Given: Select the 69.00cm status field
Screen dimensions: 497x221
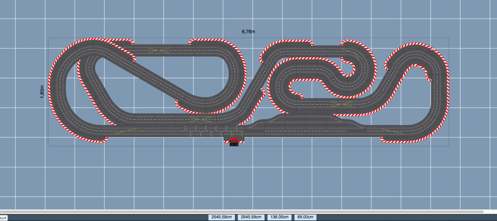Looking at the screenshot, I should 305,217.
